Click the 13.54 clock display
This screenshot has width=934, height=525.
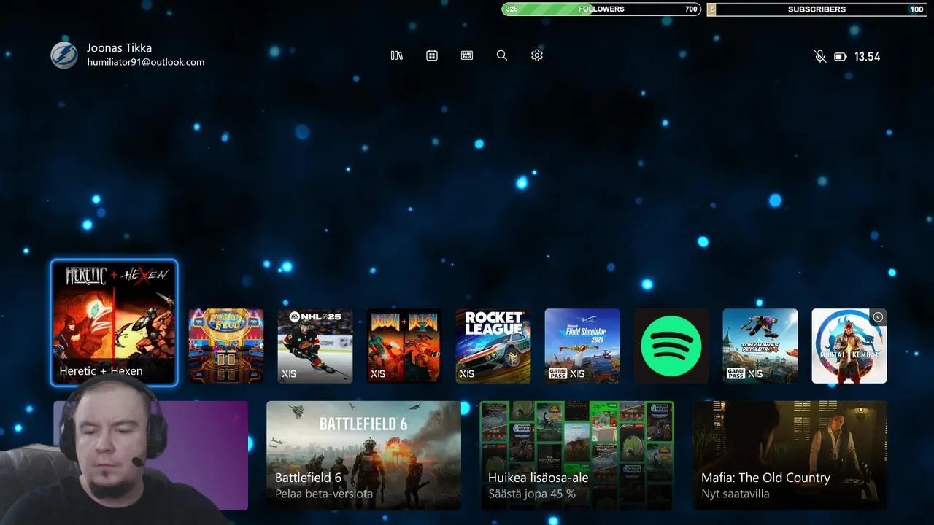[868, 57]
